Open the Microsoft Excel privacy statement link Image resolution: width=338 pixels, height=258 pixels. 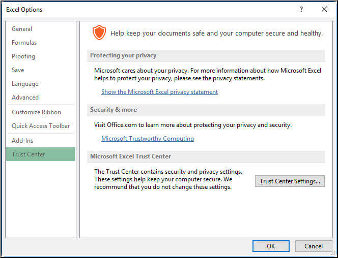(159, 92)
